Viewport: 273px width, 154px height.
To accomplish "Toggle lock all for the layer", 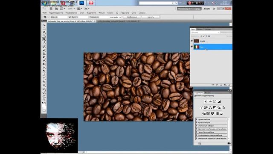I will click(x=209, y=36).
